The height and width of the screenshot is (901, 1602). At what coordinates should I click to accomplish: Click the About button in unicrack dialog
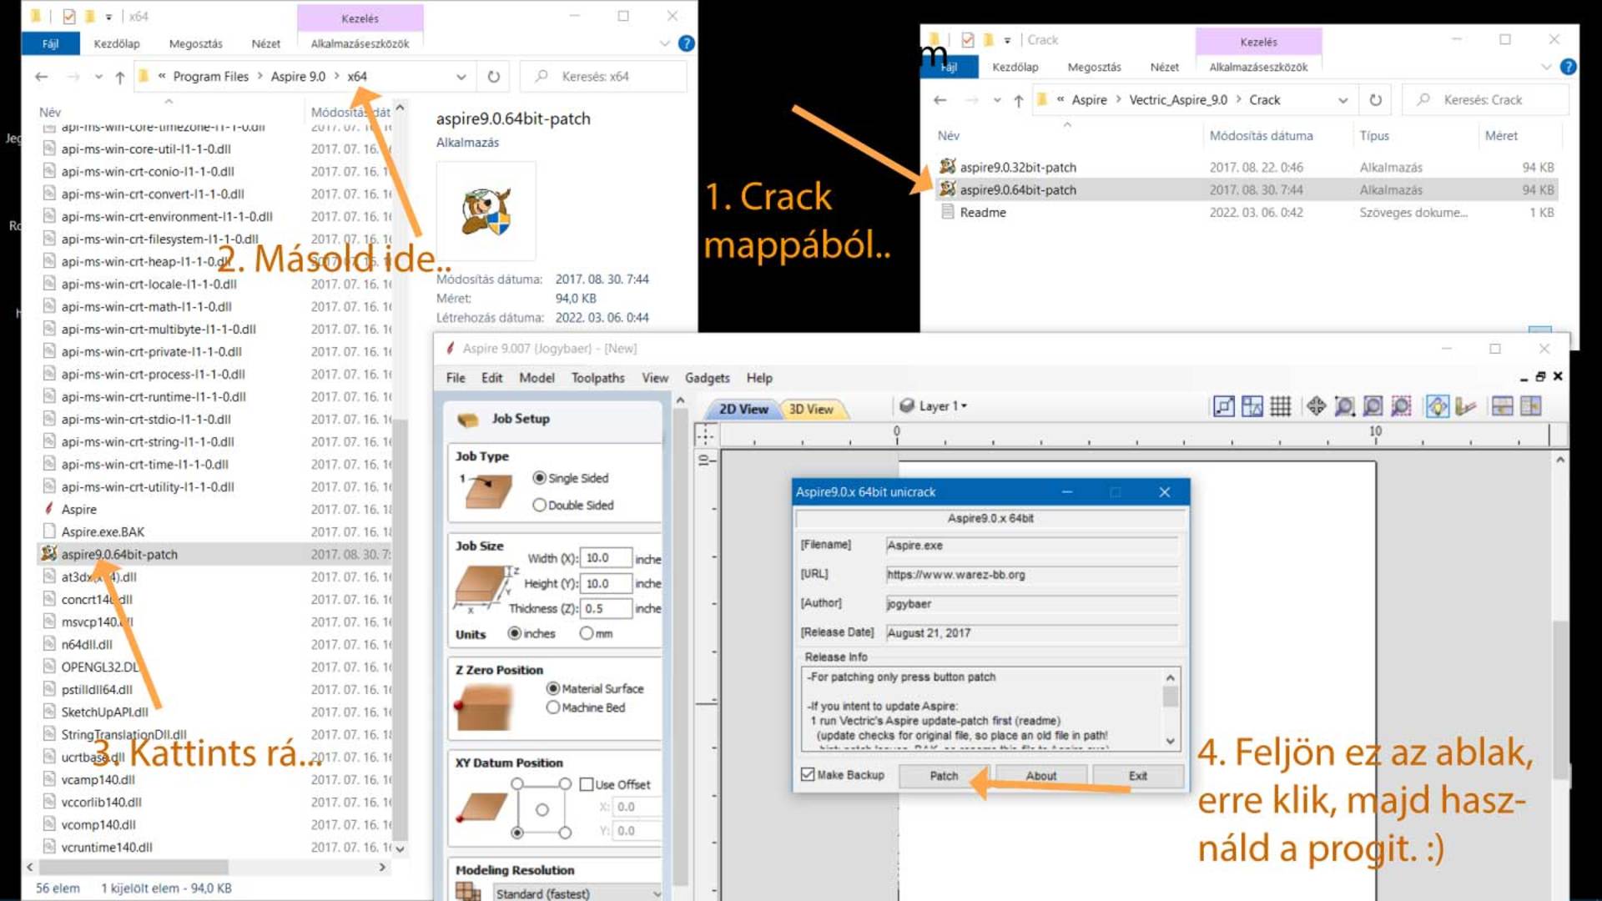(1040, 776)
